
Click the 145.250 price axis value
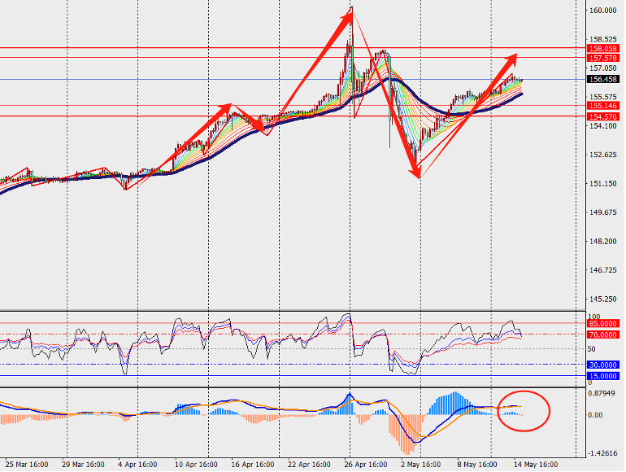pyautogui.click(x=603, y=299)
